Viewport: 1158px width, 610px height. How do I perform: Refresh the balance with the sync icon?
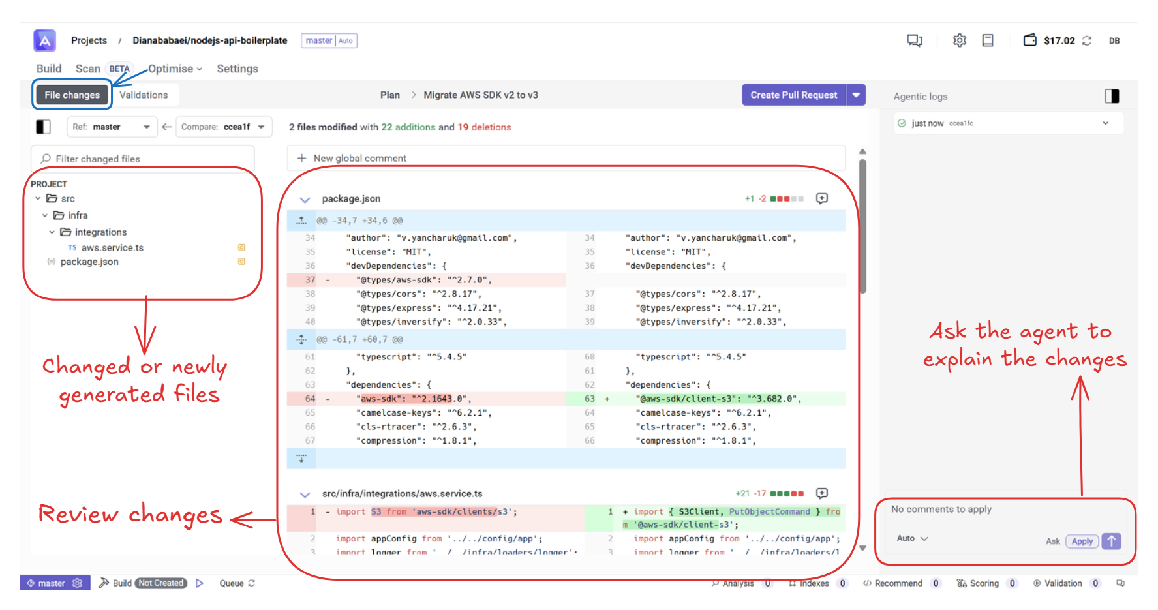point(1087,40)
